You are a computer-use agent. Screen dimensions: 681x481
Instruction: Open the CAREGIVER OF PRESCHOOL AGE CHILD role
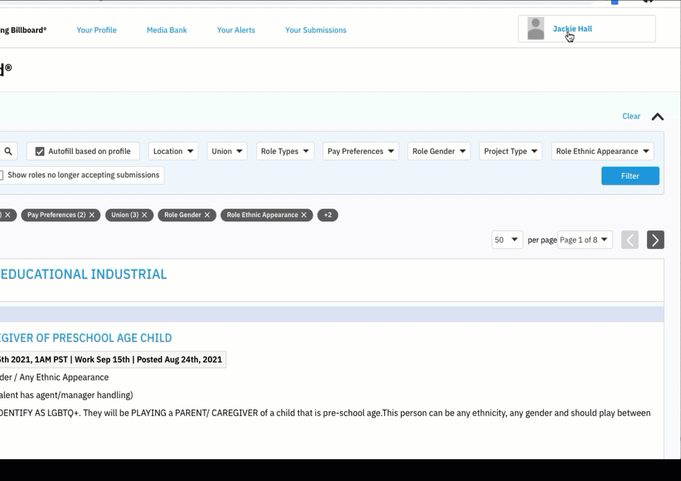(x=86, y=338)
